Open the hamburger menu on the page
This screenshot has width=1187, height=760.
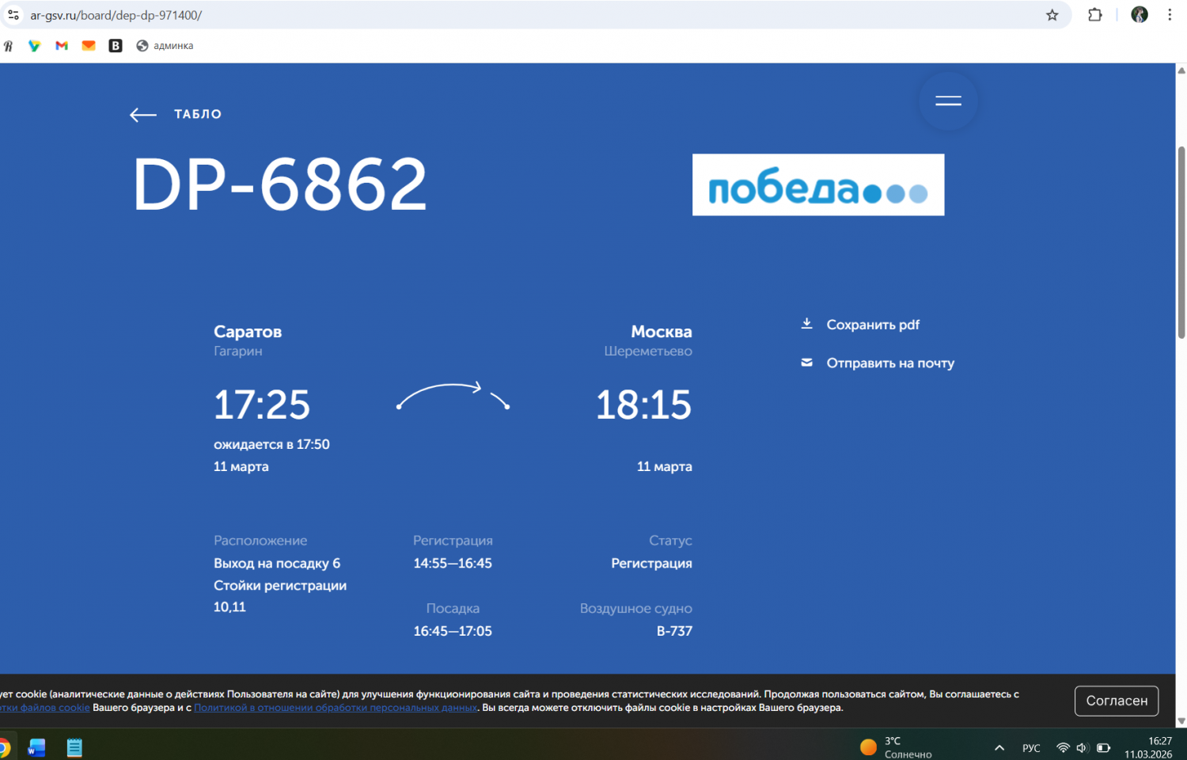coord(948,101)
